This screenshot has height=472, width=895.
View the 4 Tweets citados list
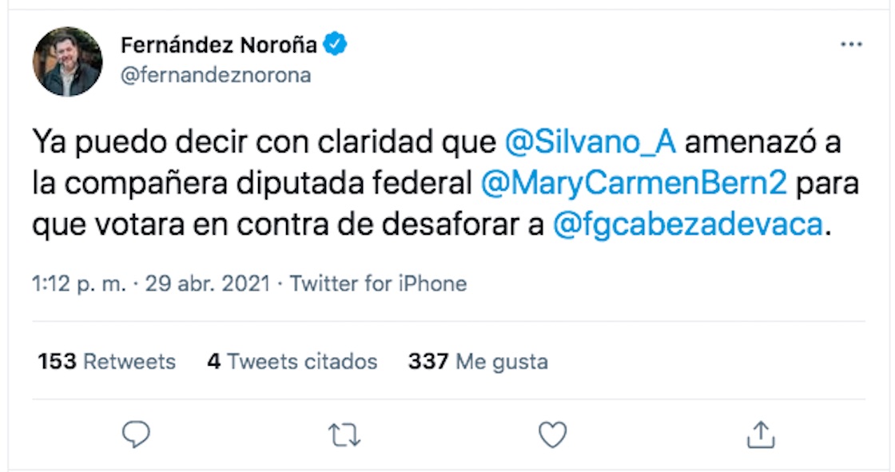pos(292,361)
